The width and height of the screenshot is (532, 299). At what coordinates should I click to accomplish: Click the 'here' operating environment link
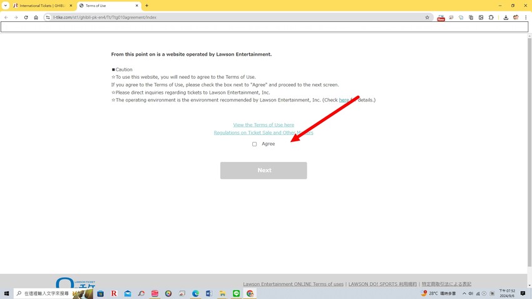(344, 100)
